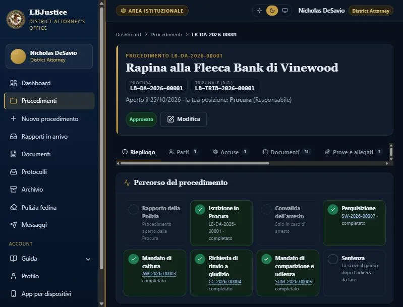Click the green check on Perquisizione step
The image size is (403, 307).
(x=333, y=209)
